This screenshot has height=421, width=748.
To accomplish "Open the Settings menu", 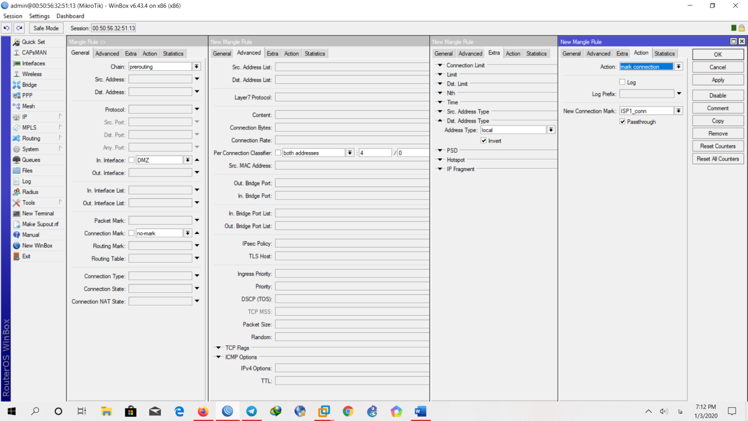I will (39, 16).
